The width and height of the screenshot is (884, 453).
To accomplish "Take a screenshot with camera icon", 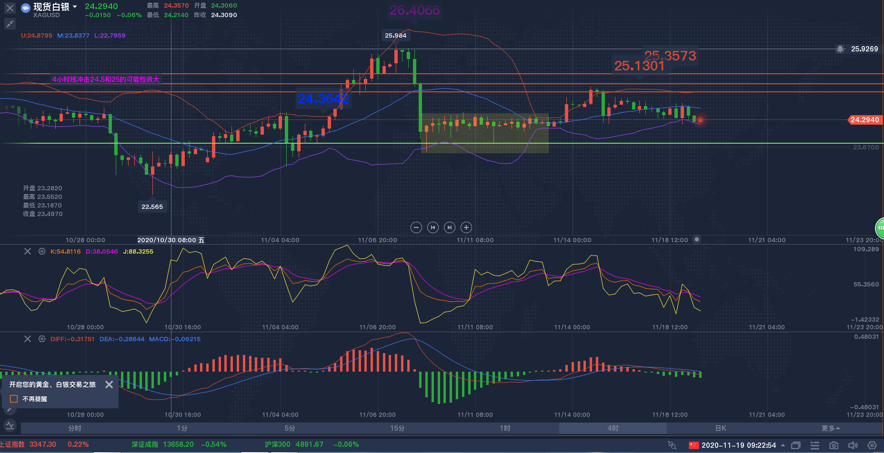I will pos(834,445).
